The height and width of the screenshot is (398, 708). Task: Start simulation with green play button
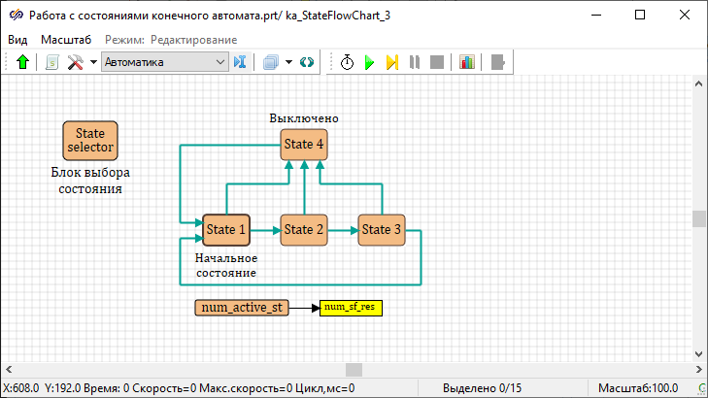click(x=369, y=62)
